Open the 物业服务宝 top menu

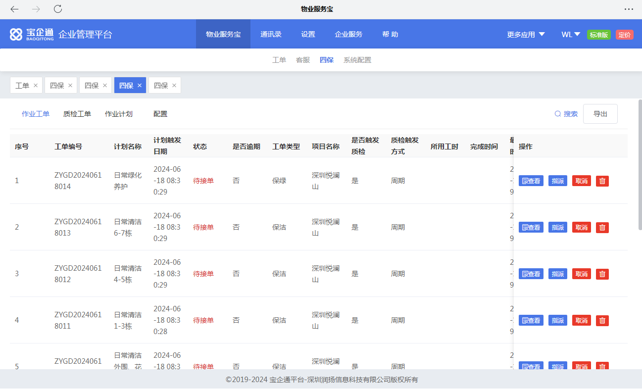coord(223,34)
